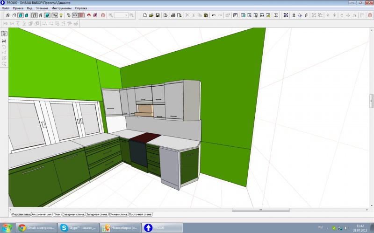Open a file with the folder icon

coord(151,15)
